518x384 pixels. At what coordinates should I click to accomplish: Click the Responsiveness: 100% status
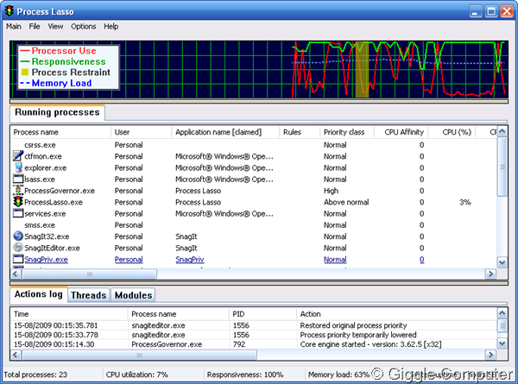pos(245,375)
